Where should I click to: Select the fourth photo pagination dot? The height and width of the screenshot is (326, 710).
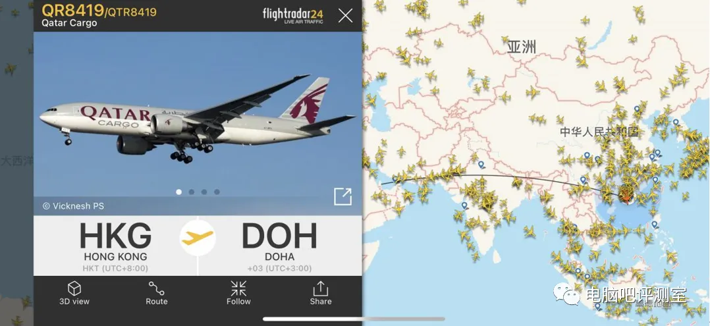pyautogui.click(x=217, y=192)
